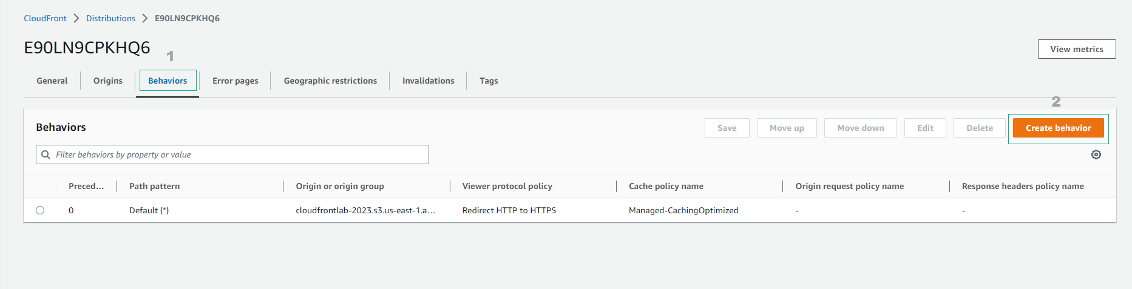Select the Behaviors tab

point(168,81)
